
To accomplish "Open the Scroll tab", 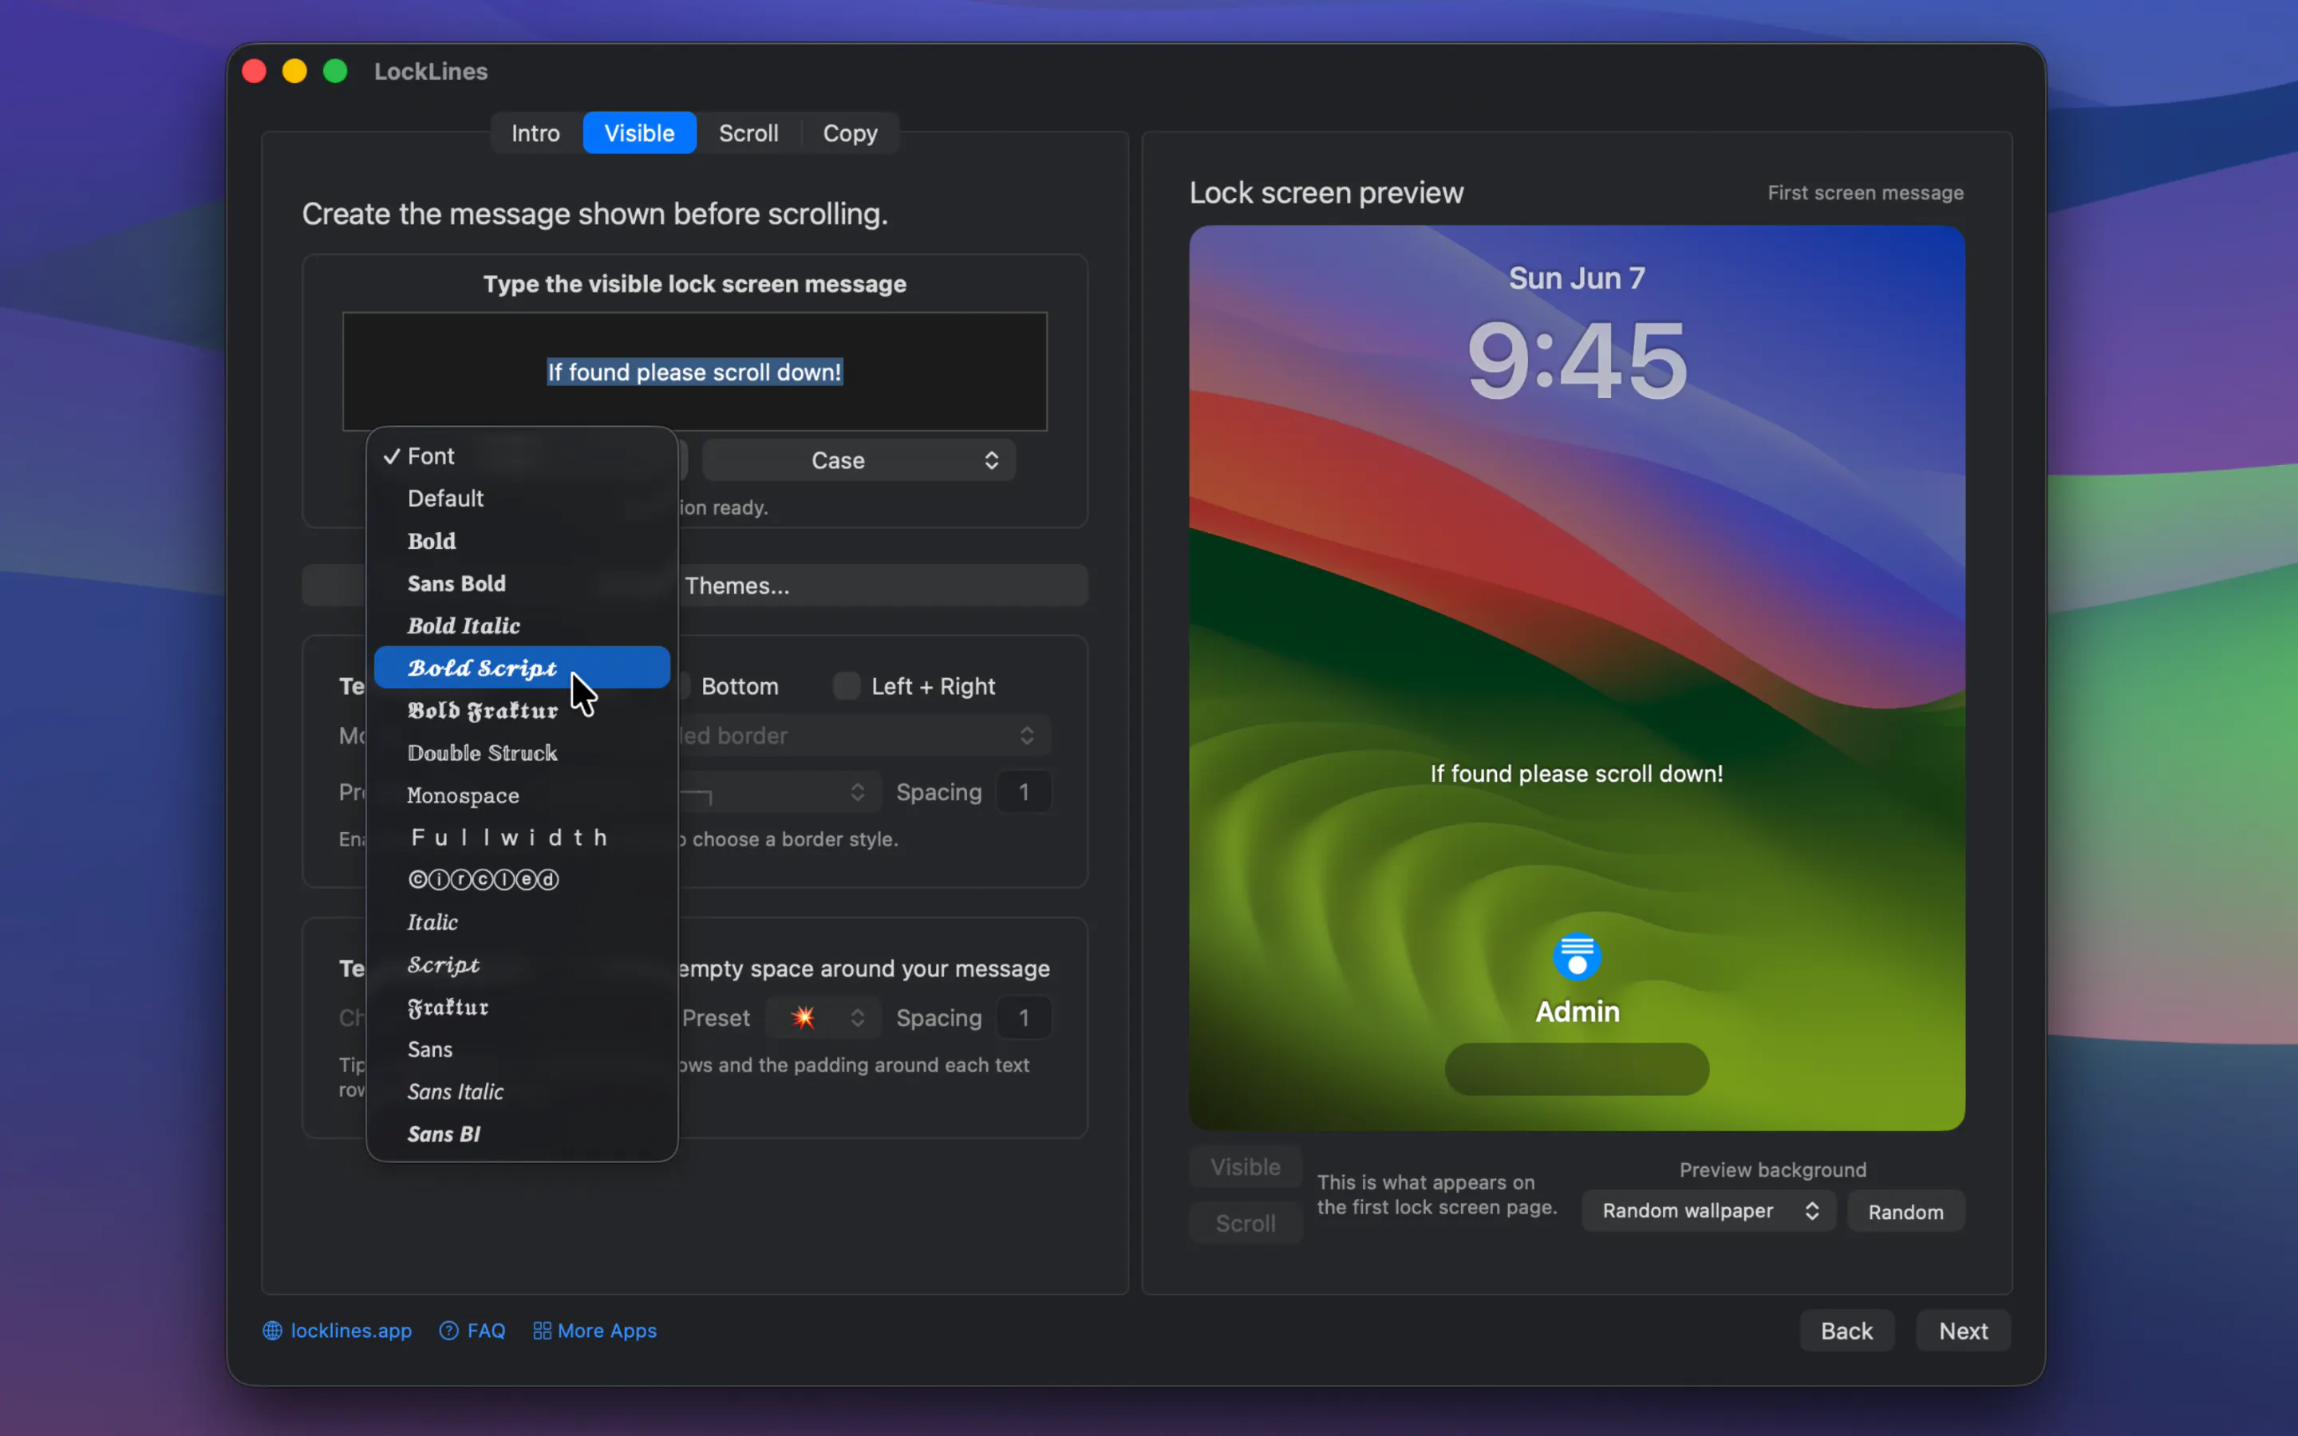I will [x=748, y=133].
